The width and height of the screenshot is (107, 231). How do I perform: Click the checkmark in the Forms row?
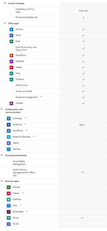point(82,218)
